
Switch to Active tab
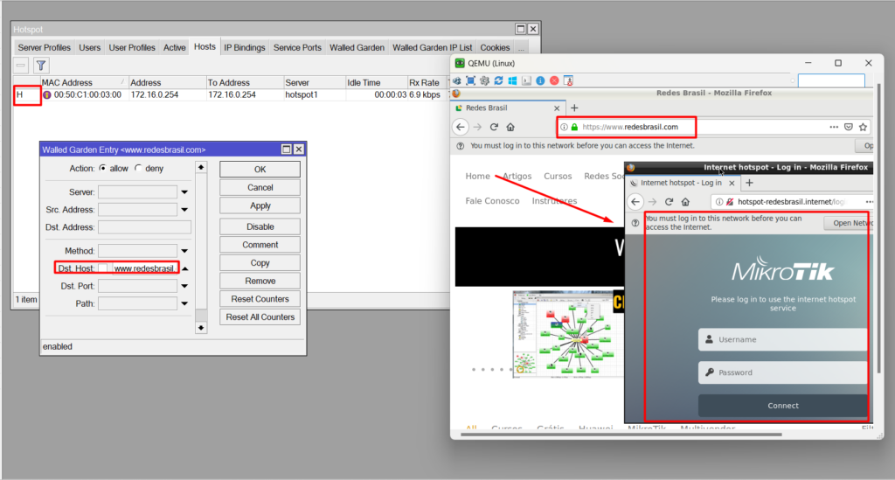point(174,47)
